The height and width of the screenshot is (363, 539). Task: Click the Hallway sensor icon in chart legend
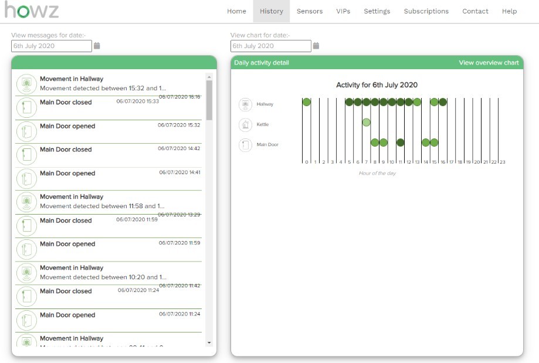(245, 104)
